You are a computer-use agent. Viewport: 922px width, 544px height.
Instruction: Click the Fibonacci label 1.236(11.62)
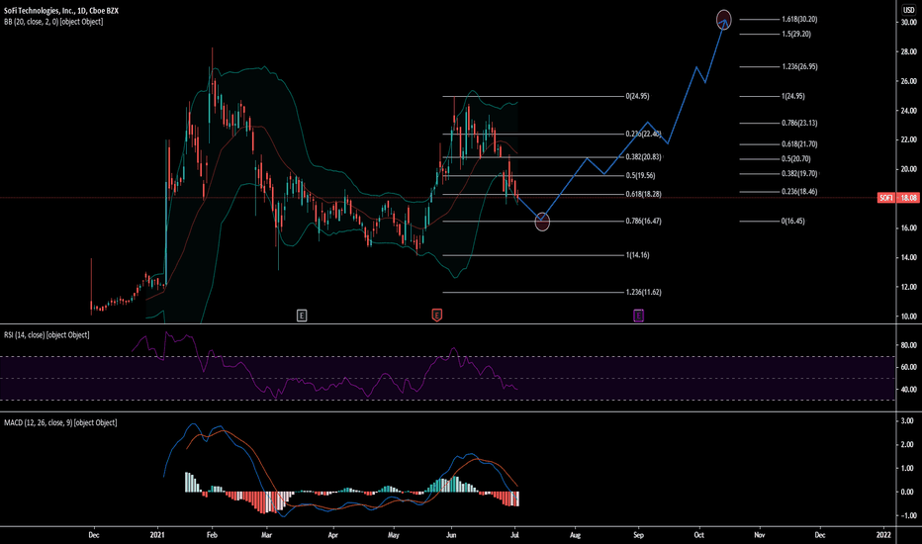point(643,293)
